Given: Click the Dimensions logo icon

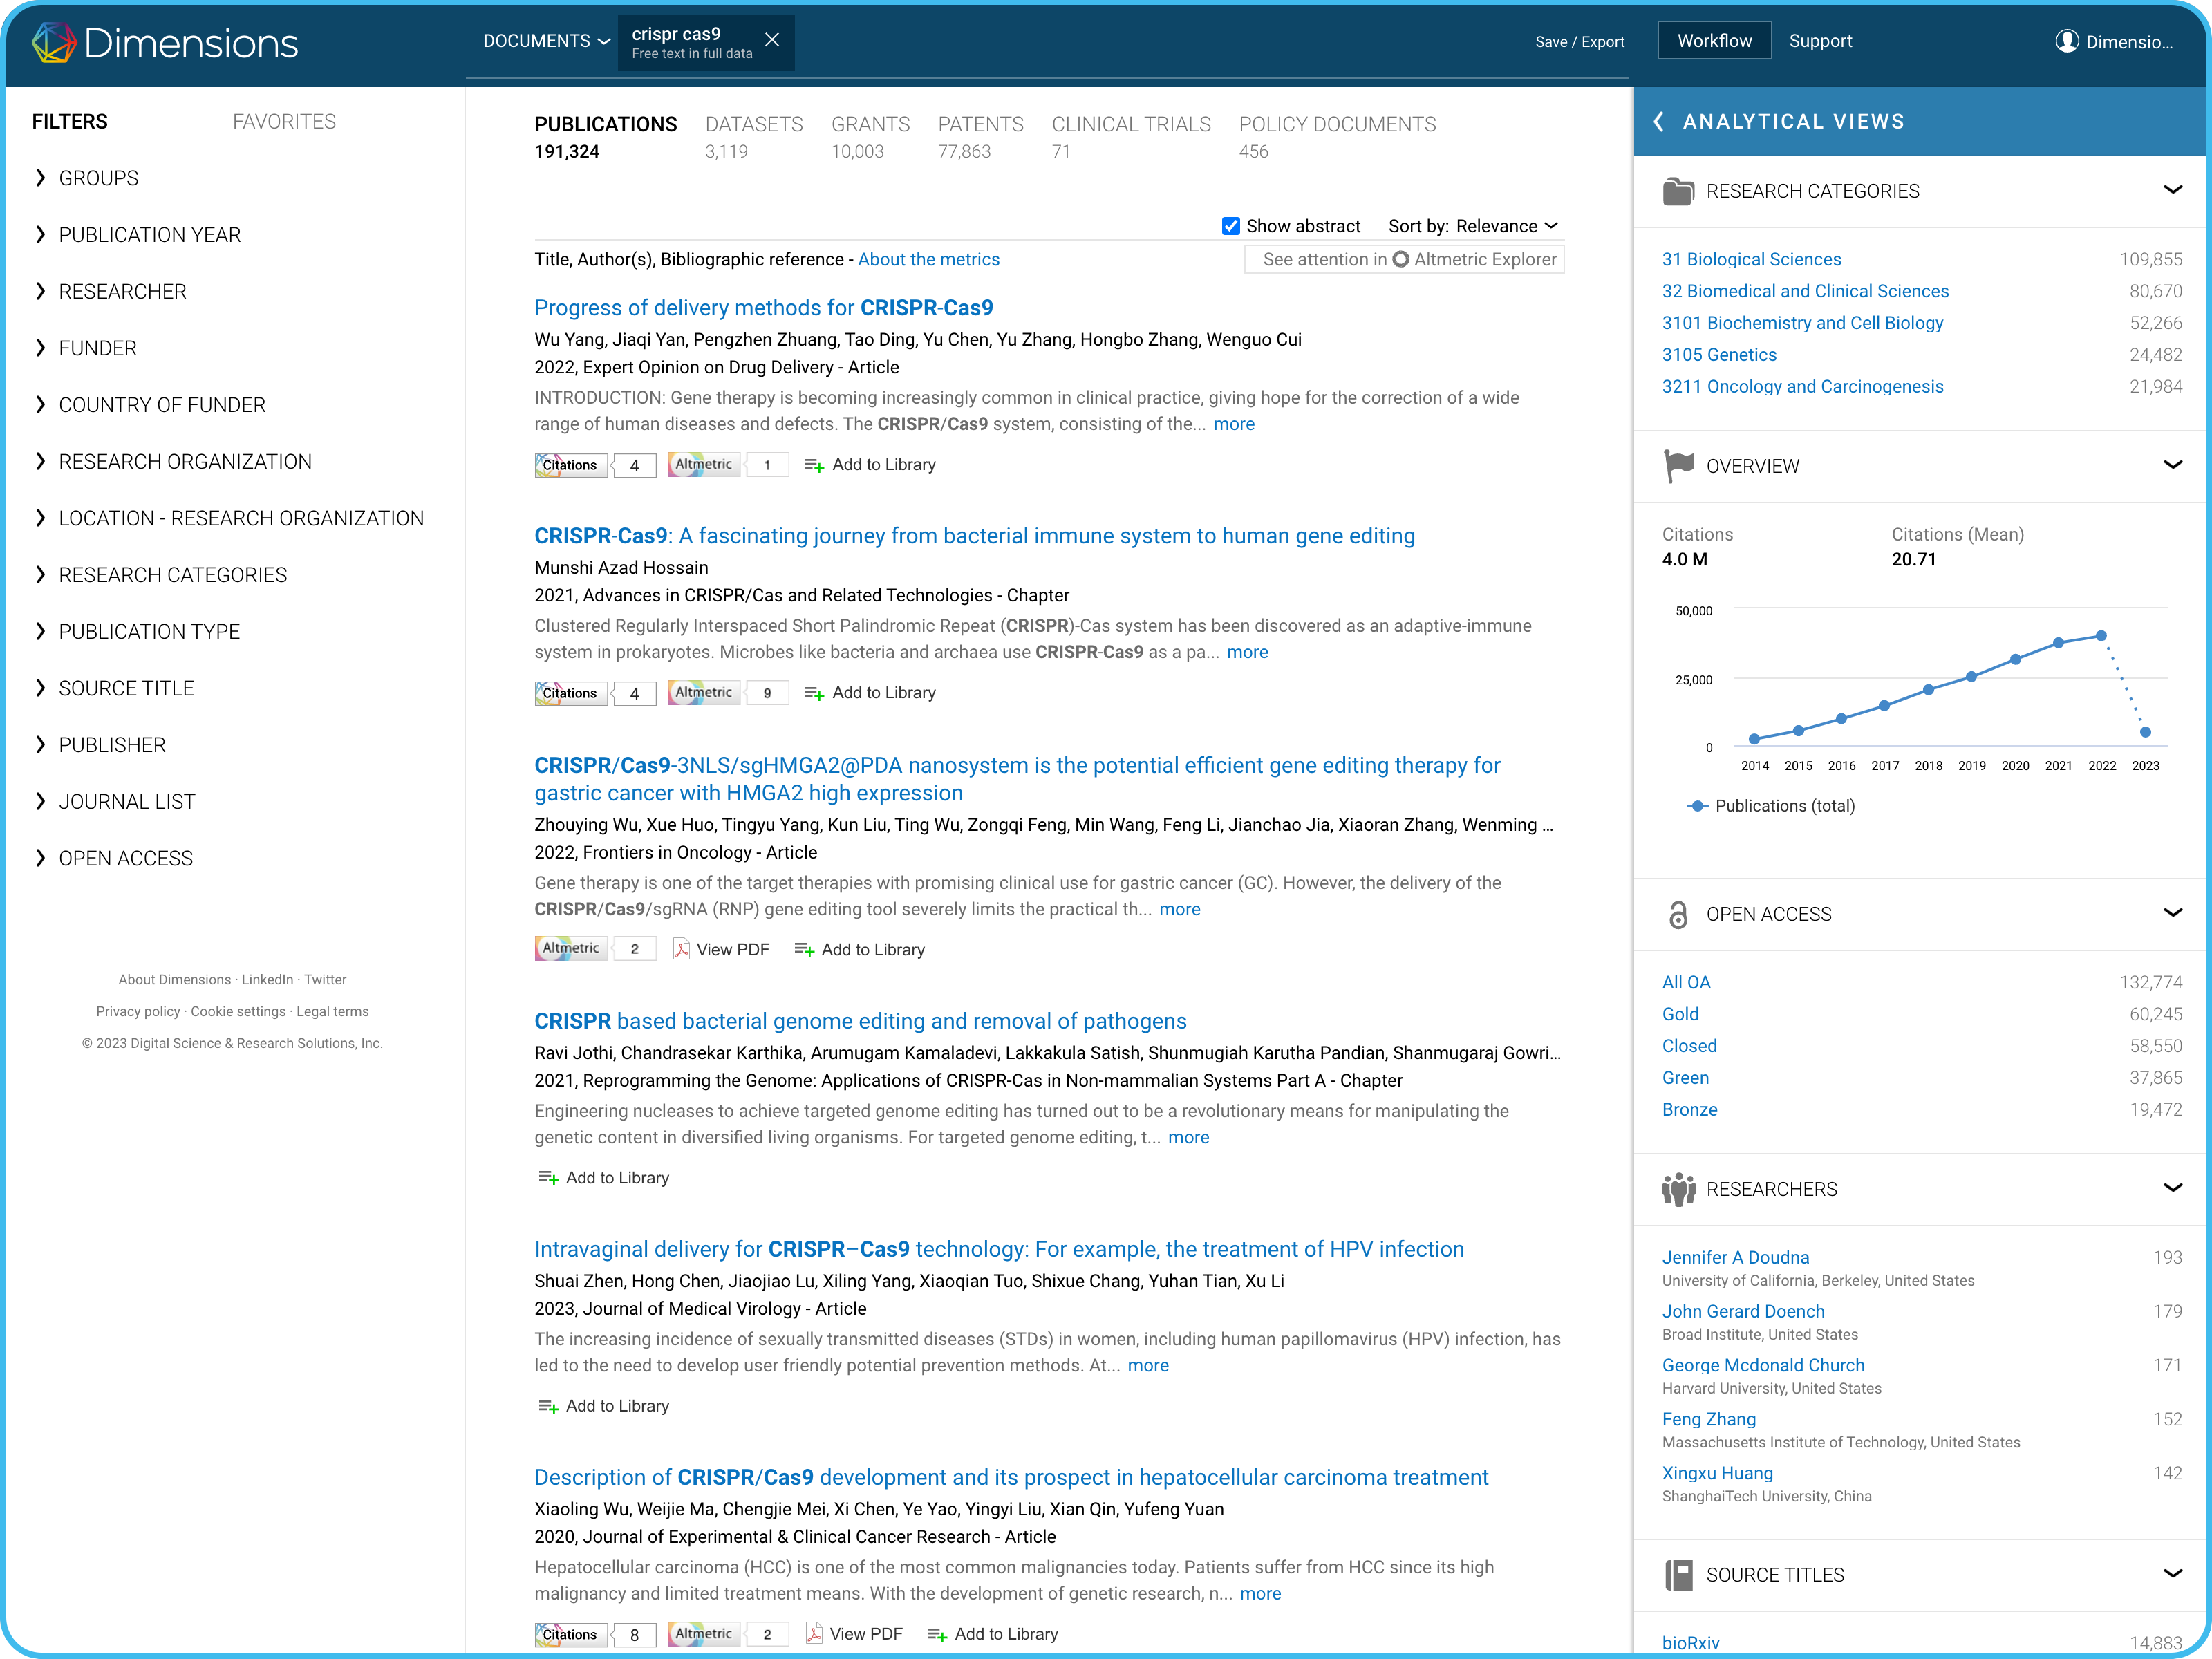Looking at the screenshot, I should (54, 42).
